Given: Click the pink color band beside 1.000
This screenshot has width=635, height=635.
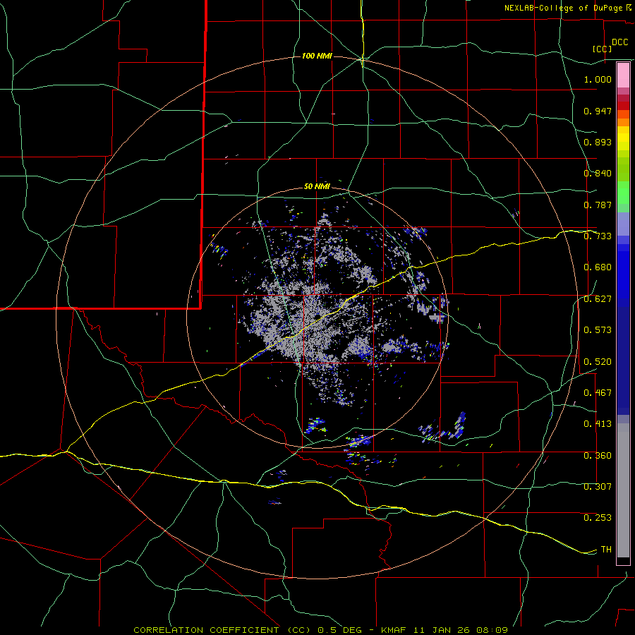Looking at the screenshot, I should click(x=623, y=75).
